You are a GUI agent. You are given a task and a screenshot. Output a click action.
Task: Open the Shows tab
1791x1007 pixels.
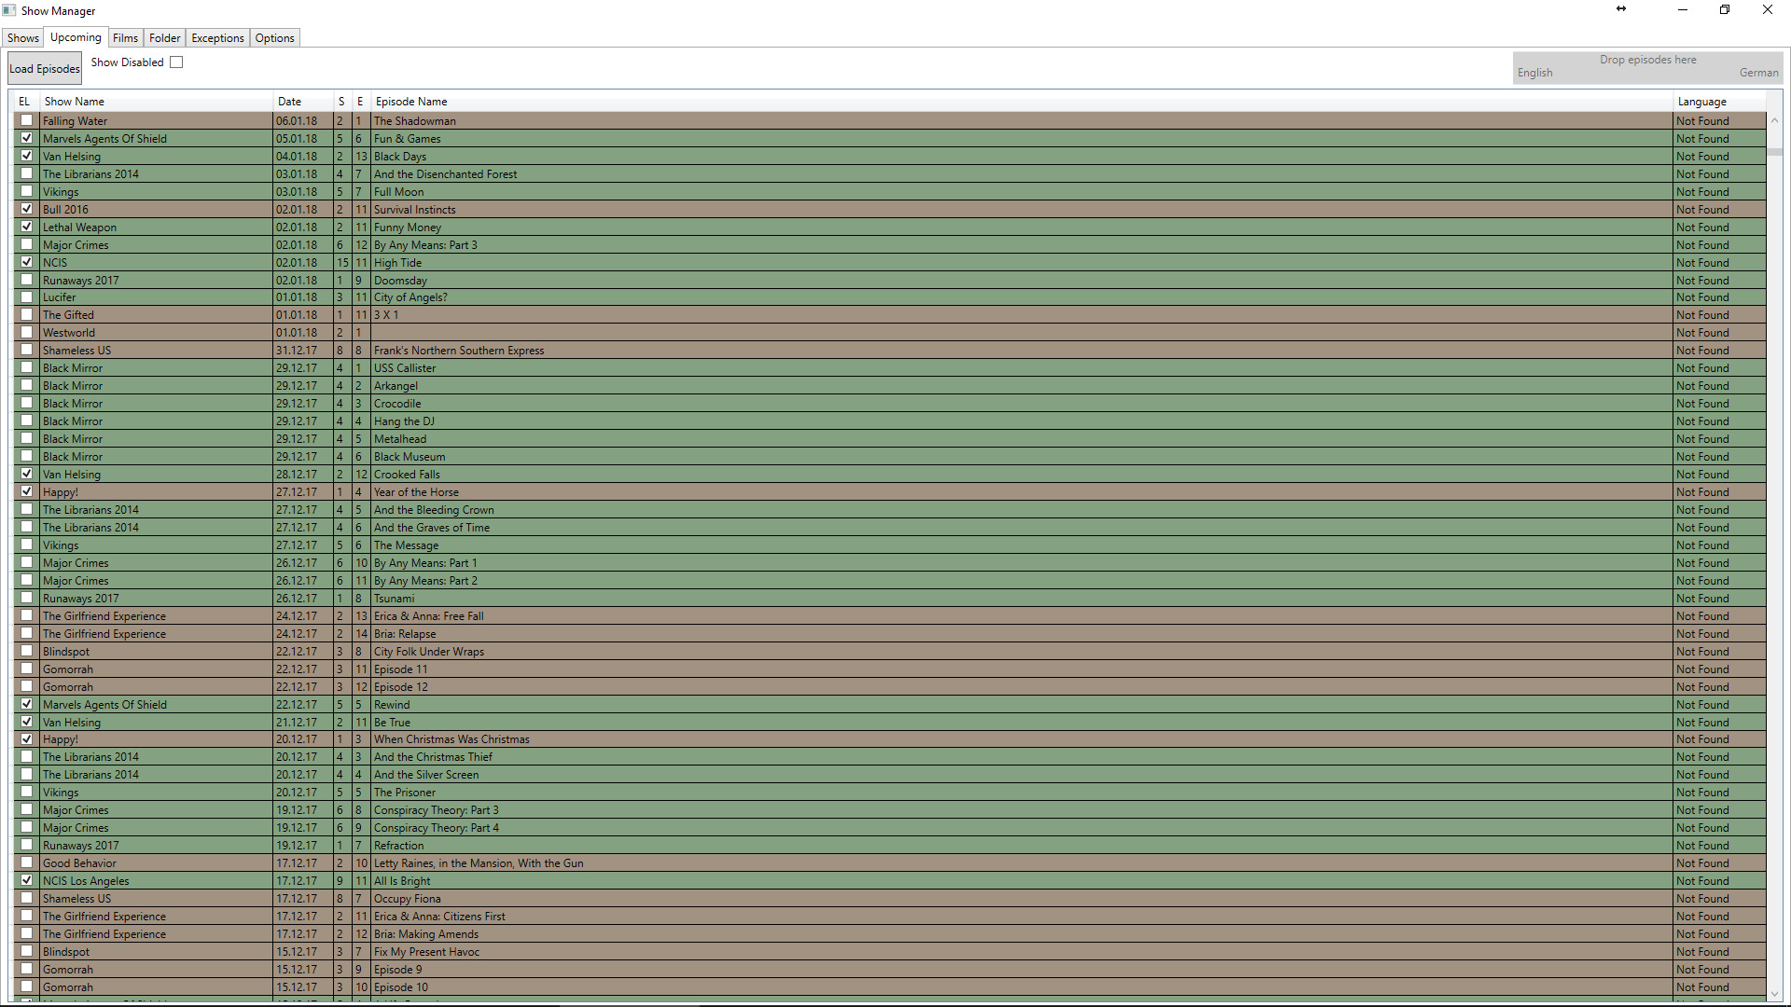[23, 38]
